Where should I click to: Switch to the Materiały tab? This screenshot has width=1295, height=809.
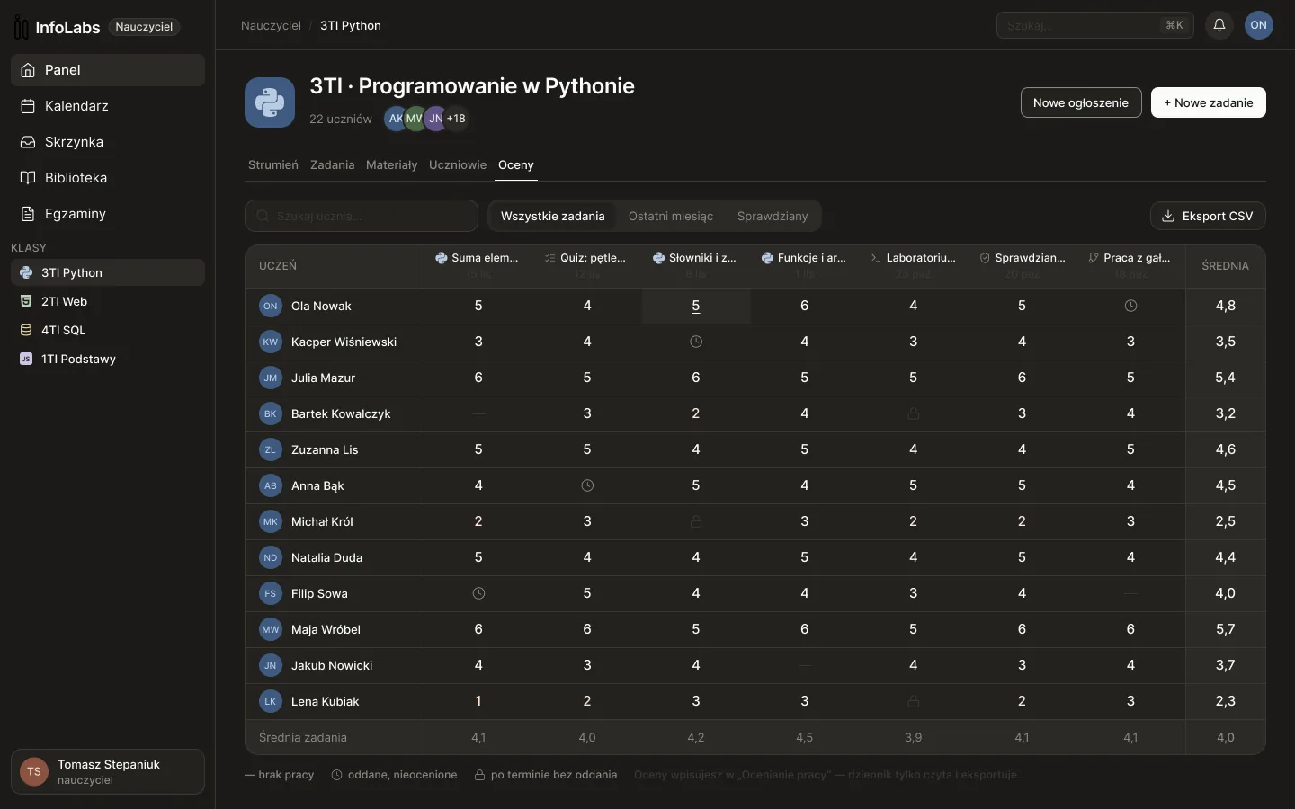coord(392,165)
